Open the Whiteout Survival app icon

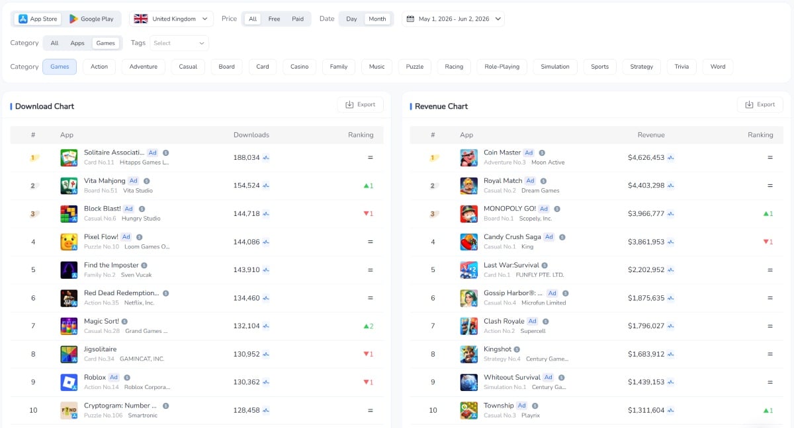click(468, 382)
